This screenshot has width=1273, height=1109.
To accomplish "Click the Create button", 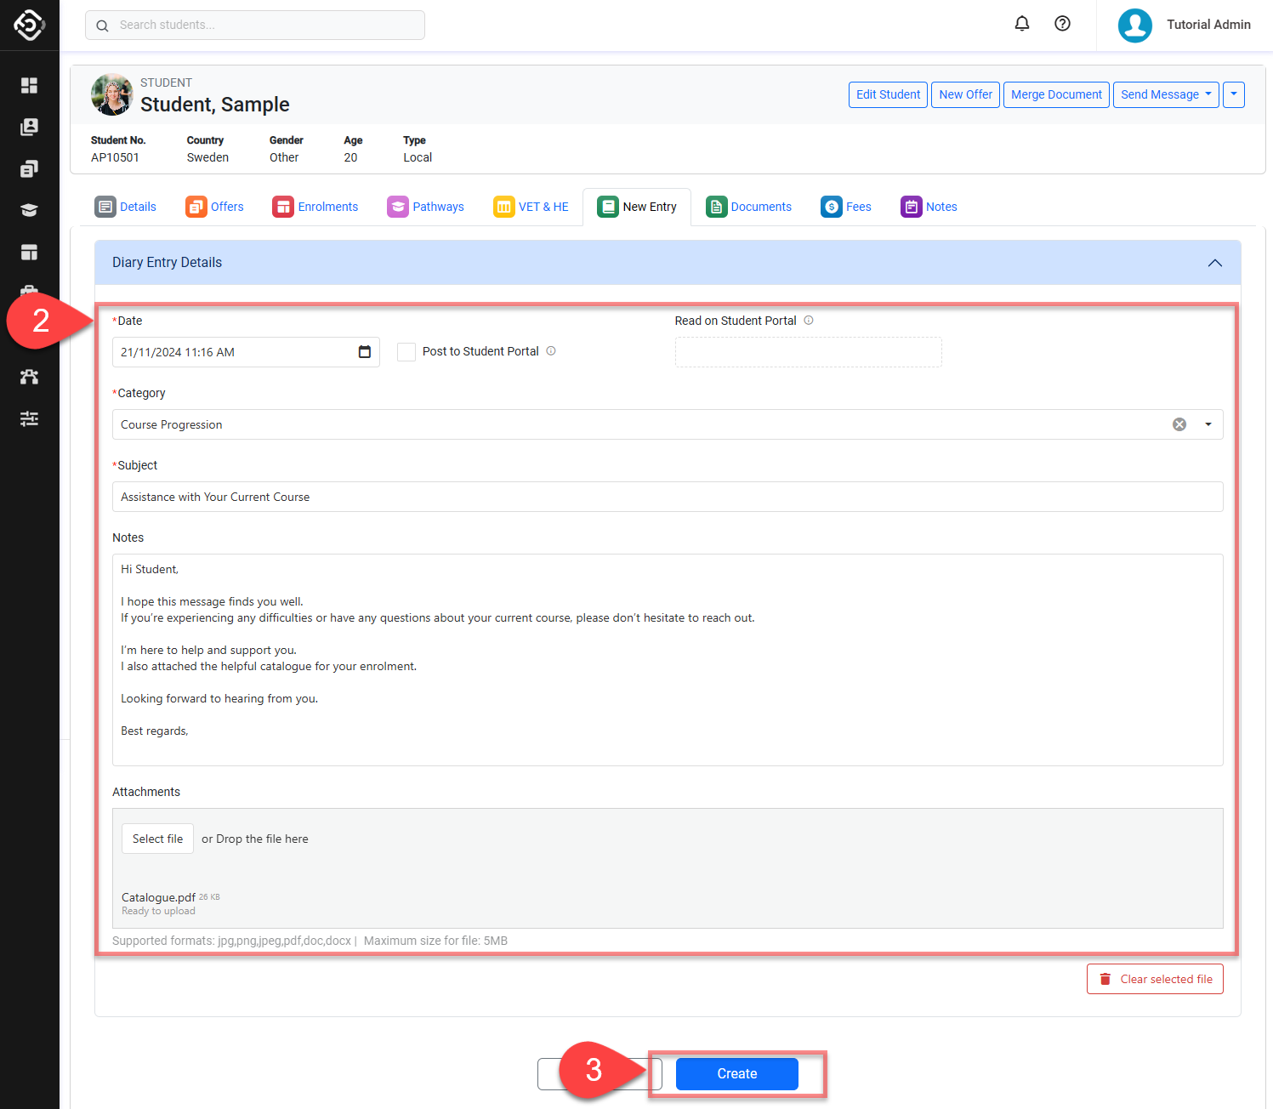I will pos(736,1074).
